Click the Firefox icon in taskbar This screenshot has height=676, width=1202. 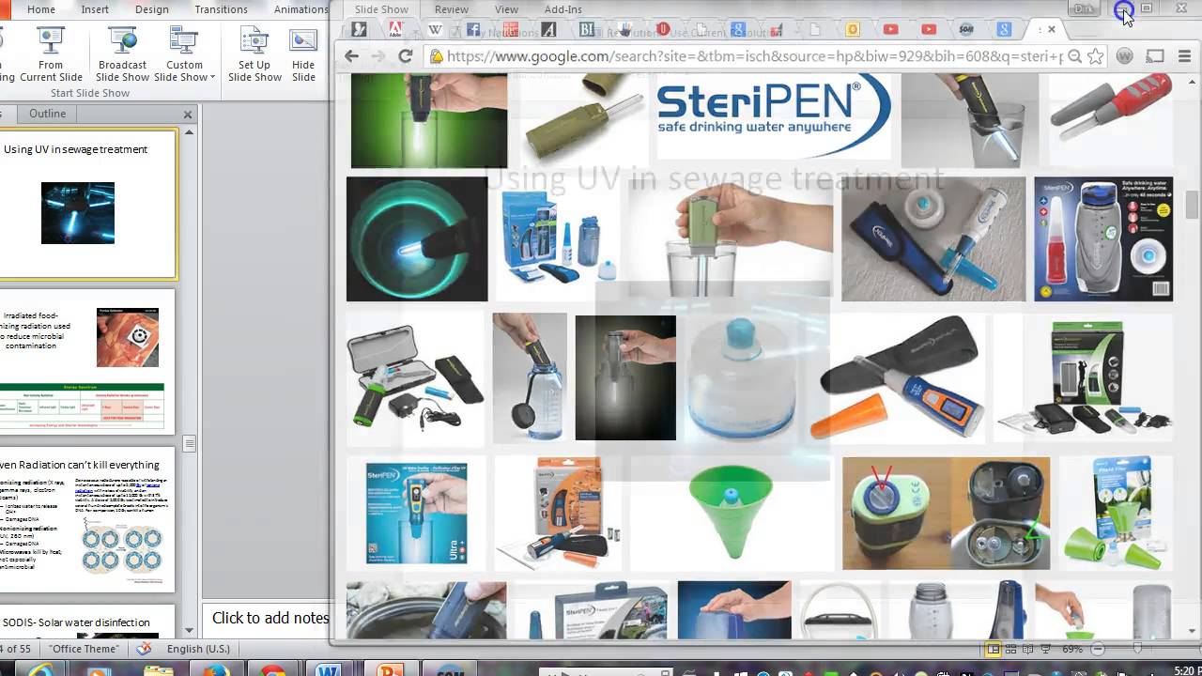216,668
